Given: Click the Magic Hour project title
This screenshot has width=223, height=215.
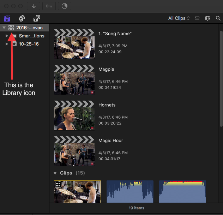Looking at the screenshot, I should [111, 141].
